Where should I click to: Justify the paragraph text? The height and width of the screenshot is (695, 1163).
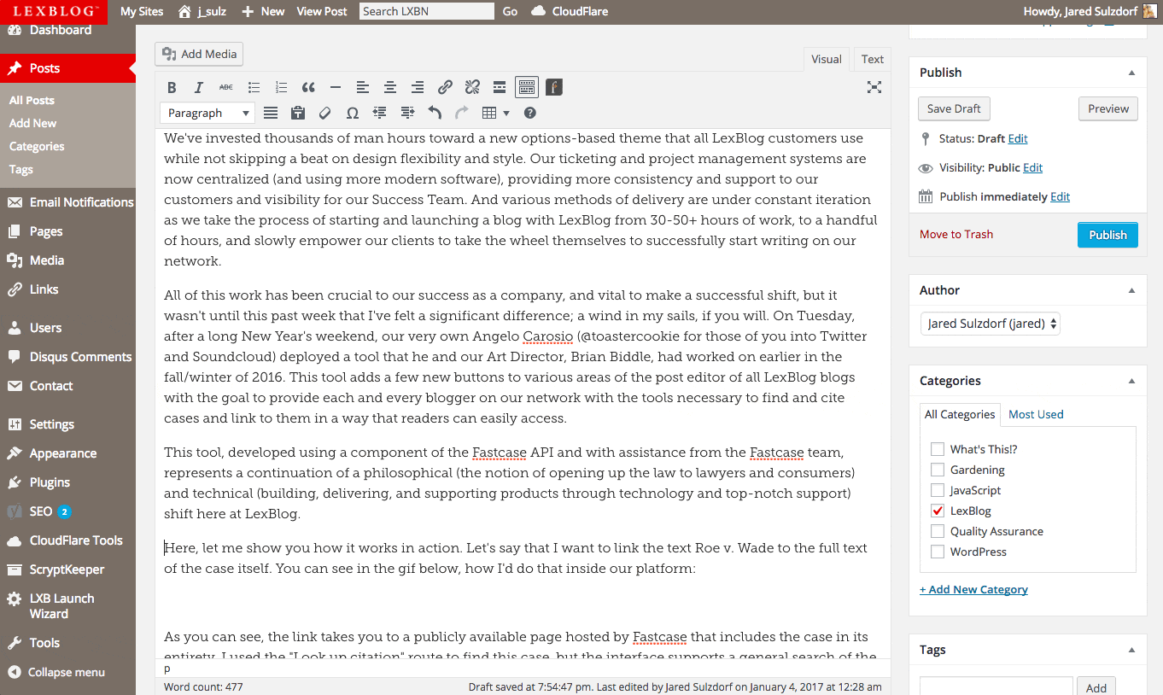[271, 113]
